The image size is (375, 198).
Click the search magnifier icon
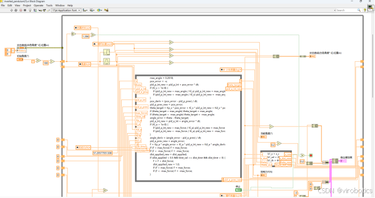pos(359,10)
